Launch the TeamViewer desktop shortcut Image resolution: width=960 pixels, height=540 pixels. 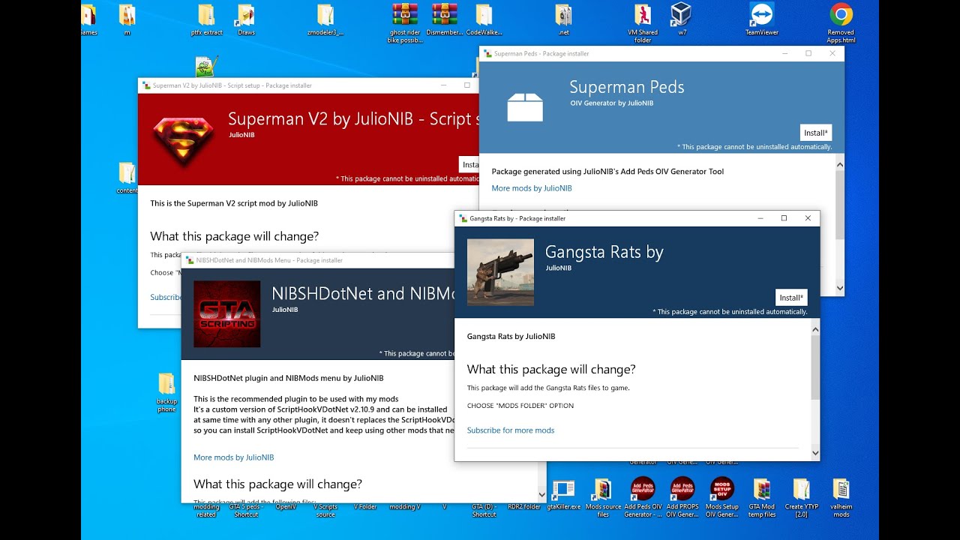761,20
